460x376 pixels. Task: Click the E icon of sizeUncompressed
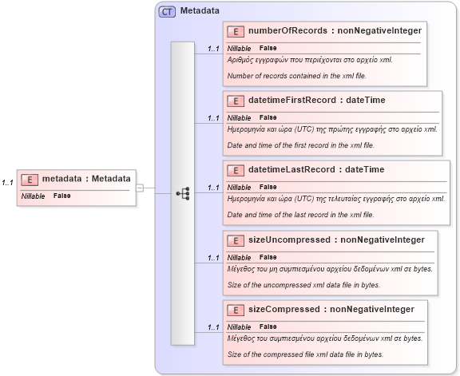236,240
